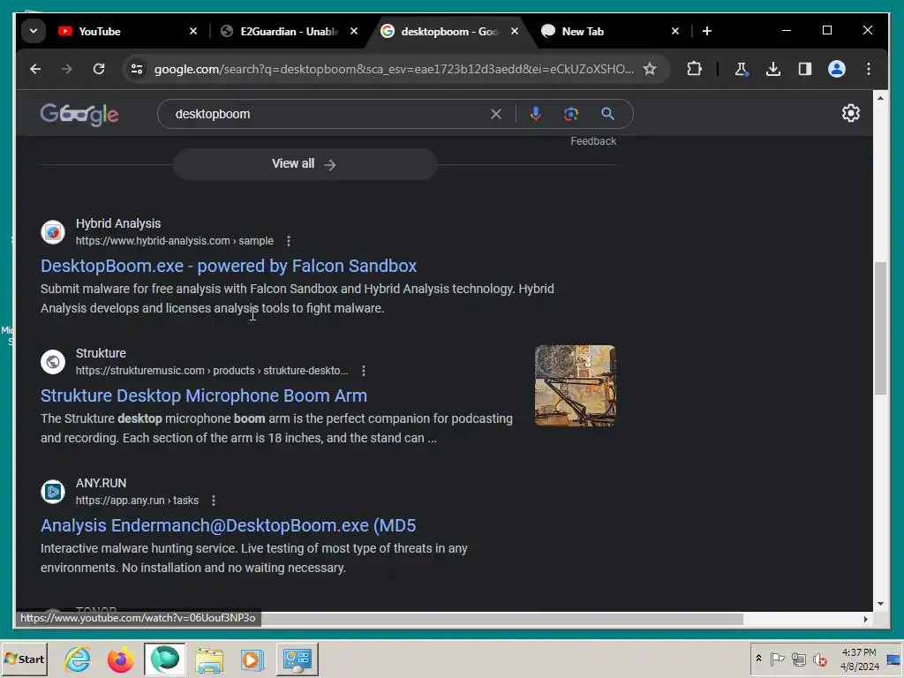The width and height of the screenshot is (904, 678).
Task: Launch Firefox from taskbar
Action: click(x=120, y=659)
